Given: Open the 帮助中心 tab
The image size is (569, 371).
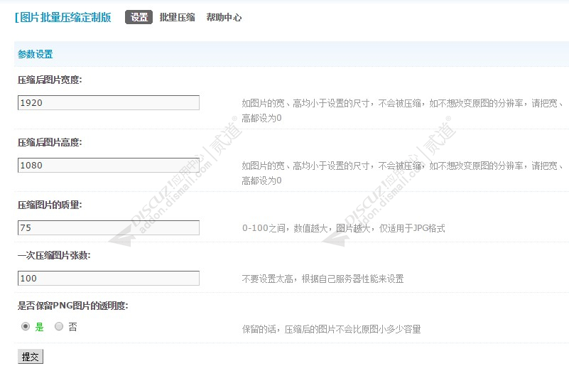Looking at the screenshot, I should 224,17.
